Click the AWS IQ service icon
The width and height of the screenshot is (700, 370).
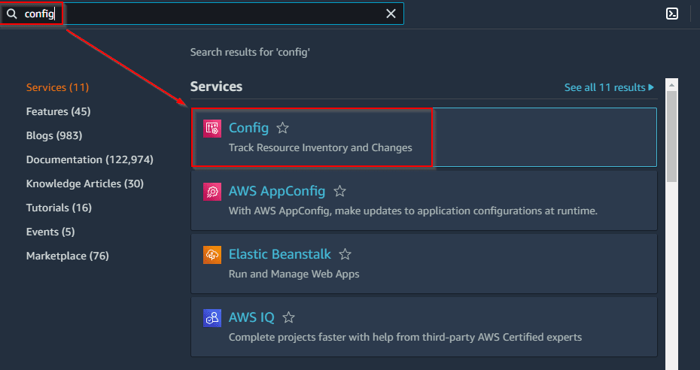[212, 318]
